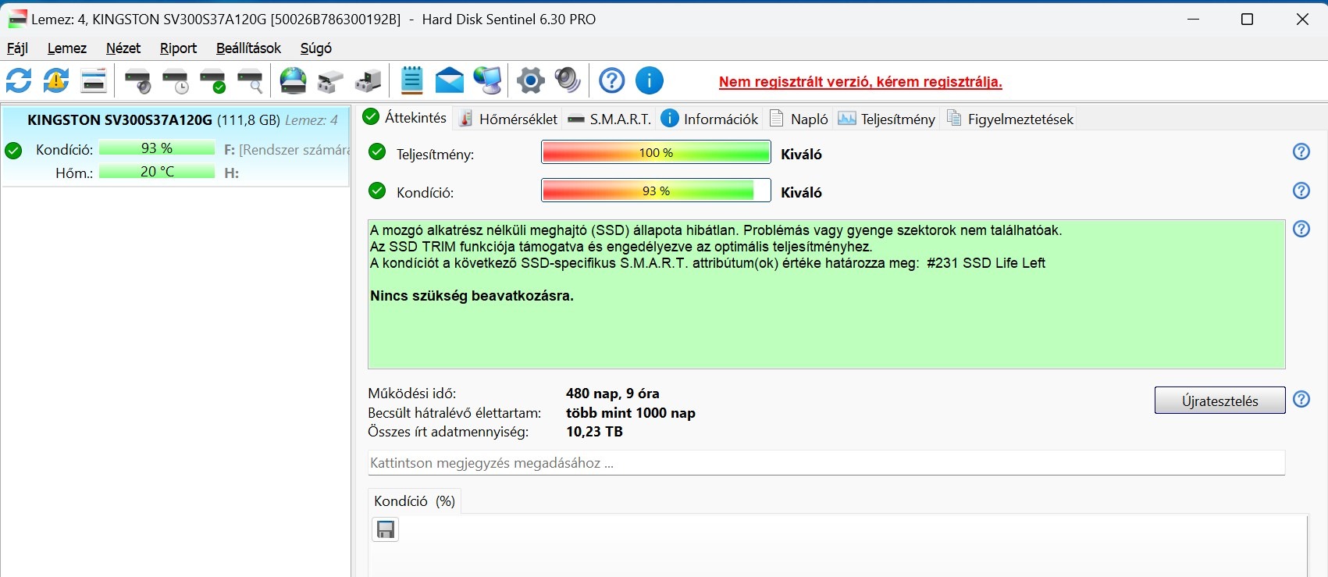Click the blue question mark help toolbar icon
Image resolution: width=1328 pixels, height=577 pixels.
pyautogui.click(x=612, y=80)
